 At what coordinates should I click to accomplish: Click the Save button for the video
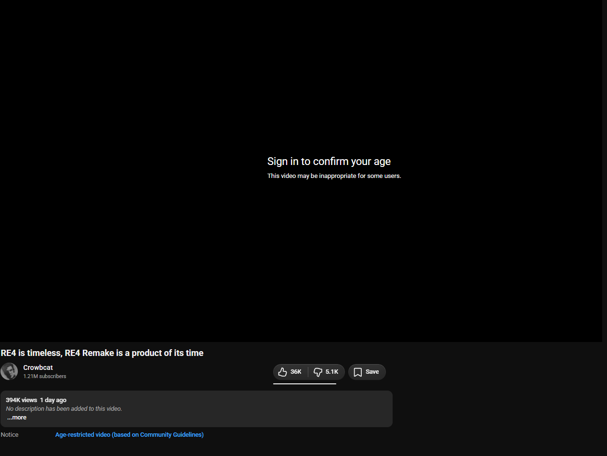pyautogui.click(x=367, y=372)
